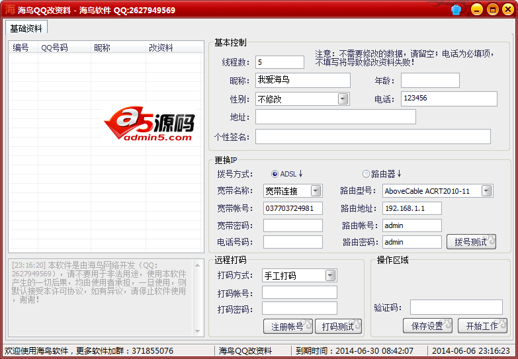Click the 开始工作 button

coord(482,326)
